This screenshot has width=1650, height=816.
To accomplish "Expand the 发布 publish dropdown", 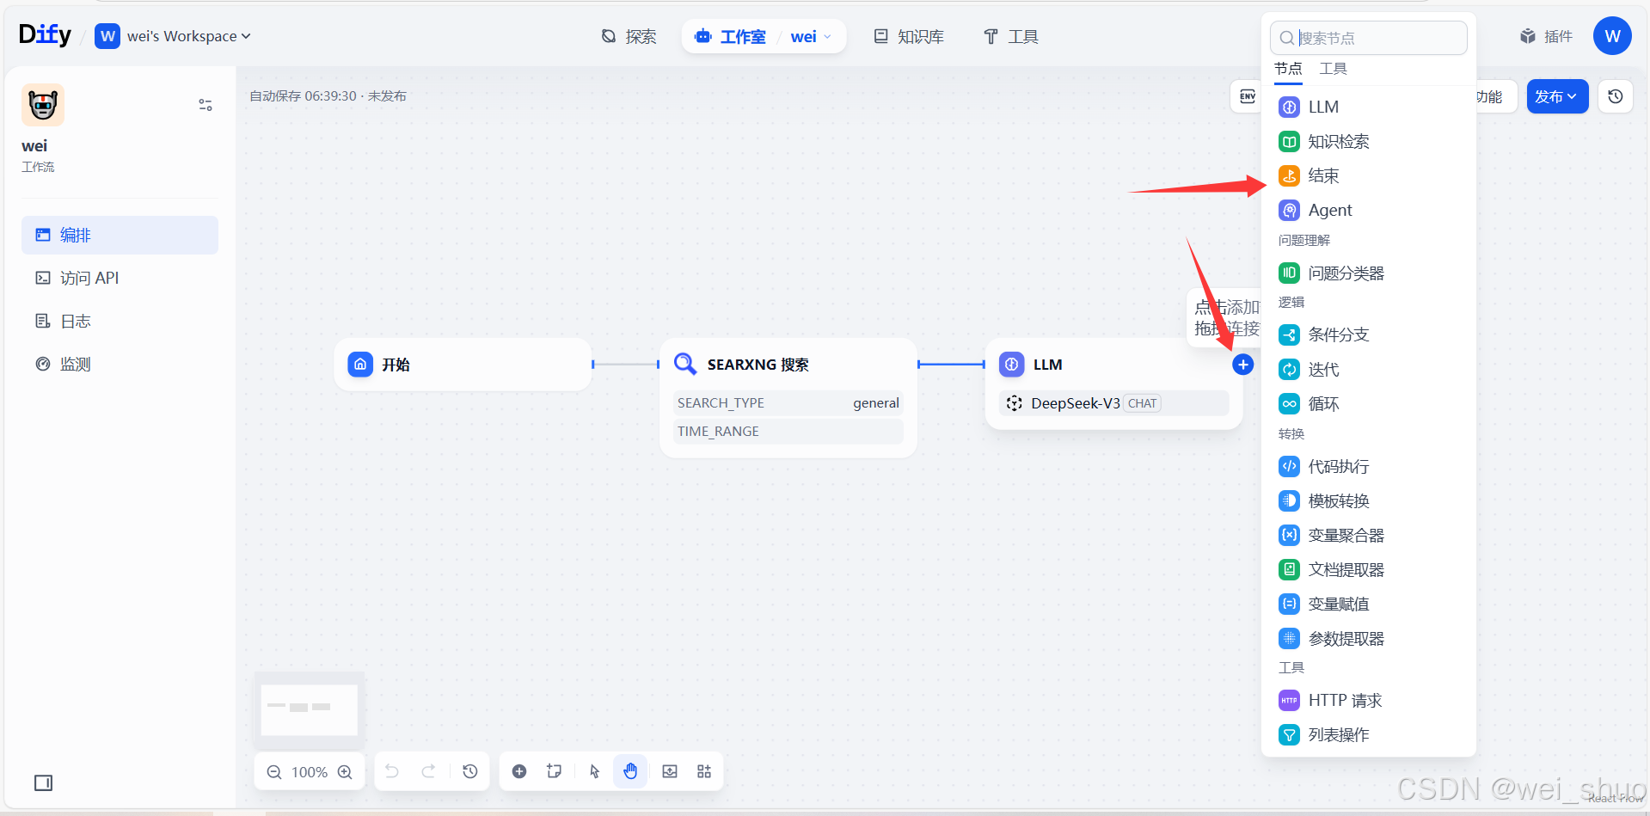I will (1557, 96).
